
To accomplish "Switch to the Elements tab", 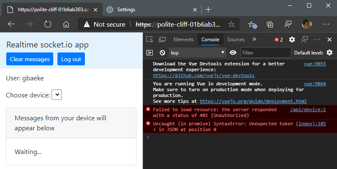I will [x=183, y=40].
